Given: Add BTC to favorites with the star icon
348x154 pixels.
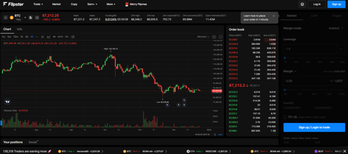Looking at the screenshot, I should click(6, 17).
